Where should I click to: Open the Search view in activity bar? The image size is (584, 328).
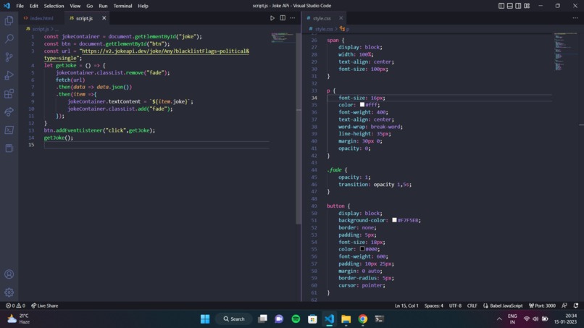[x=9, y=38]
